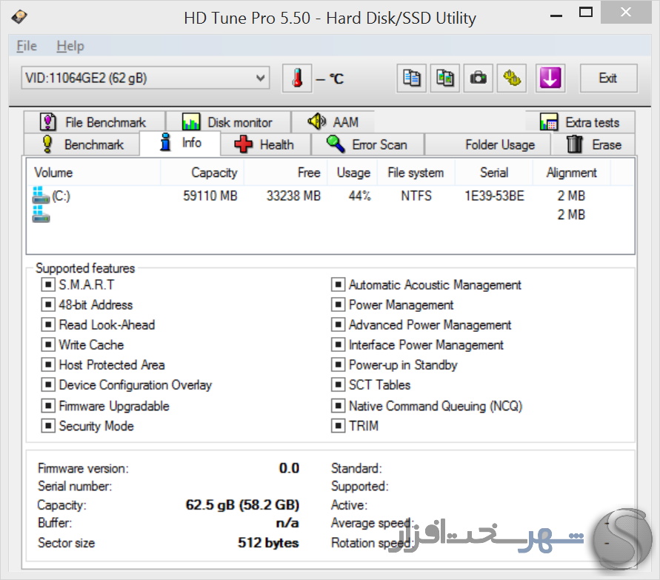This screenshot has height=580, width=660.
Task: Open the Help menu
Action: point(70,46)
